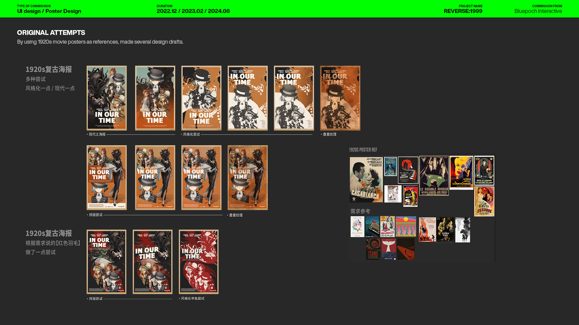The width and height of the screenshot is (579, 325).
Task: Open the red feather draft with tilted centered title
Action: (x=153, y=262)
